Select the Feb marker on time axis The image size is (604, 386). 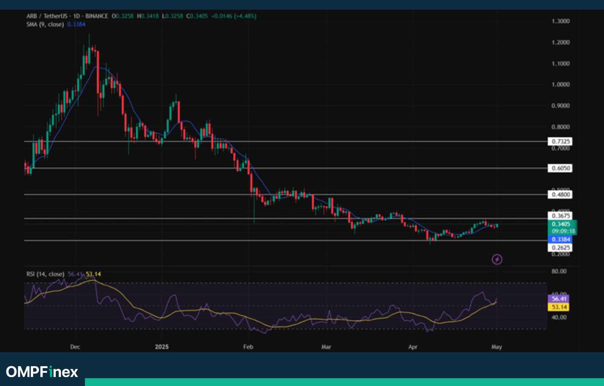coord(248,347)
